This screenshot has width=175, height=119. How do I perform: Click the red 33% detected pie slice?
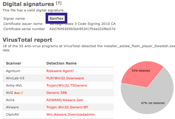click(141, 75)
